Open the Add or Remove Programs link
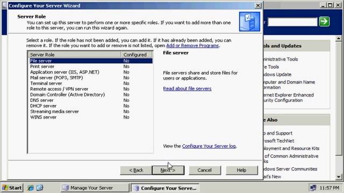Image resolution: width=344 pixels, height=193 pixels. click(192, 46)
